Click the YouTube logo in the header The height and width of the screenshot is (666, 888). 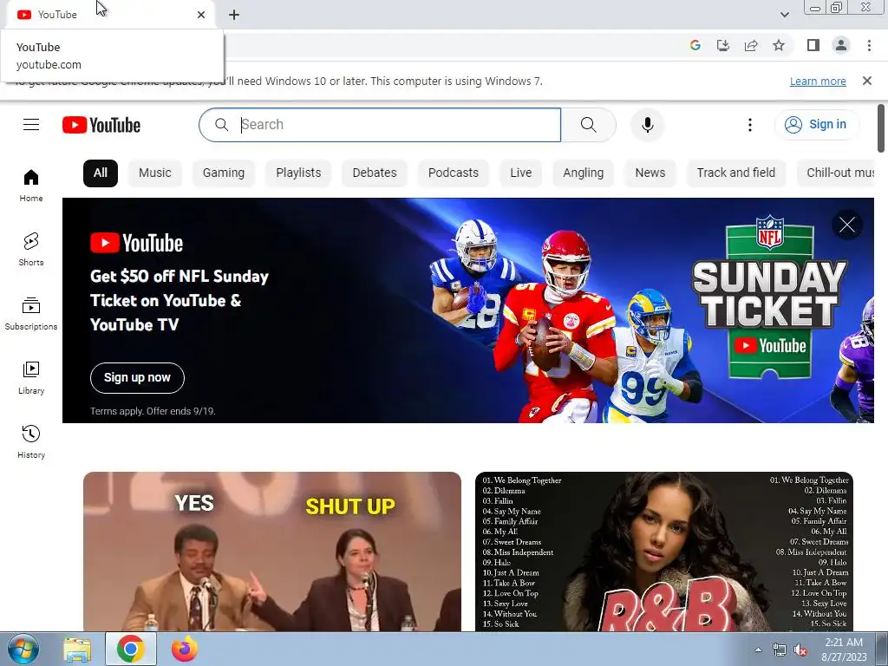tap(101, 125)
